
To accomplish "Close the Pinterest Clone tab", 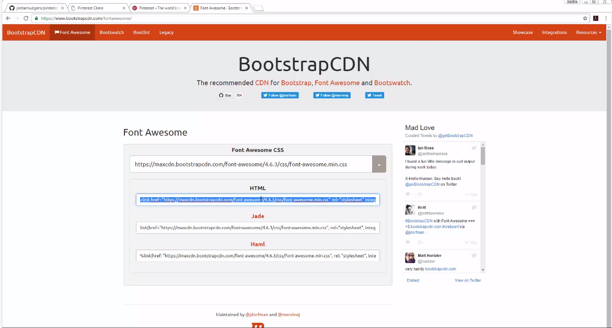I will pos(124,8).
